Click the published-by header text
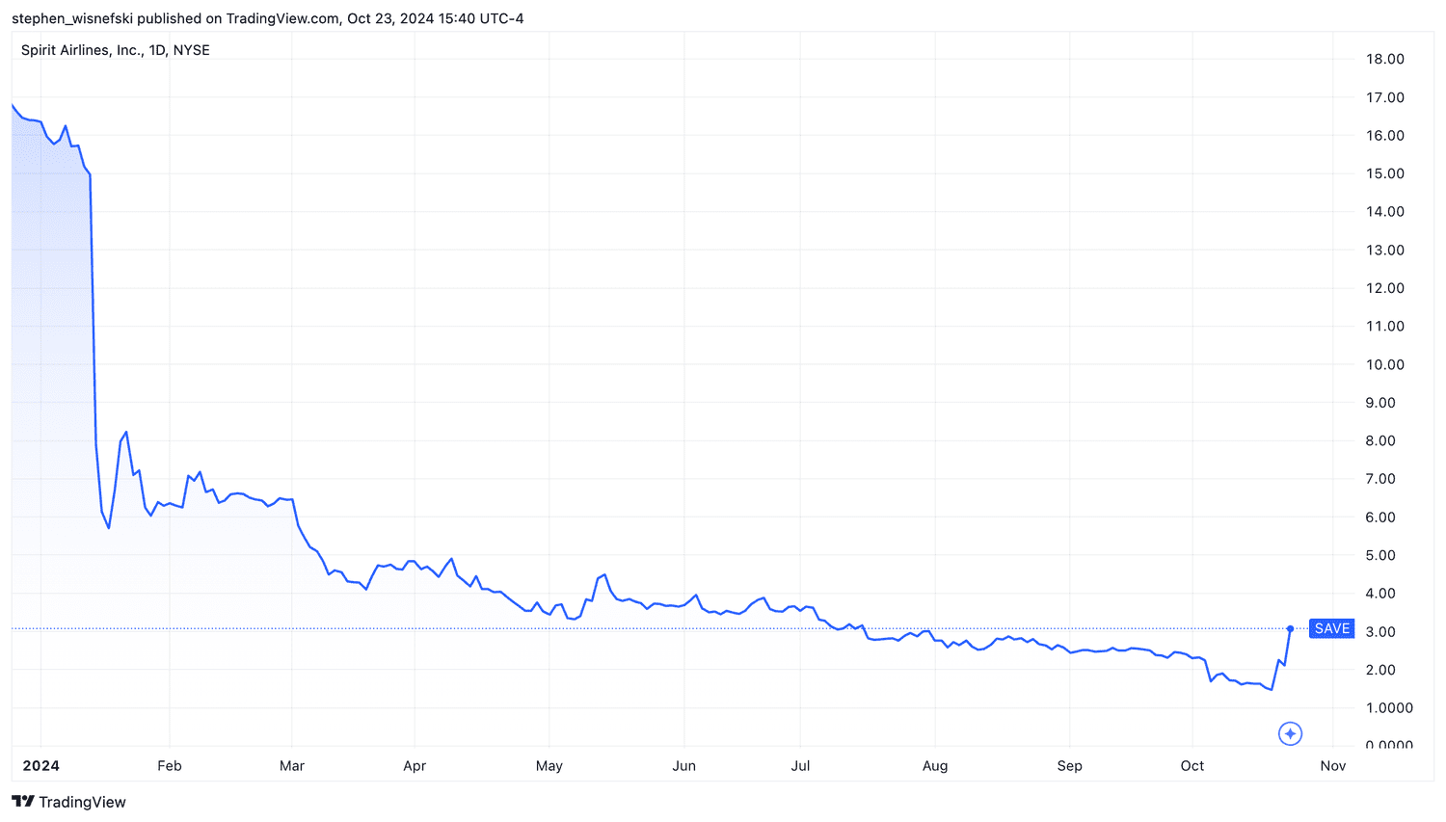Image resolution: width=1446 pixels, height=822 pixels. [x=268, y=18]
